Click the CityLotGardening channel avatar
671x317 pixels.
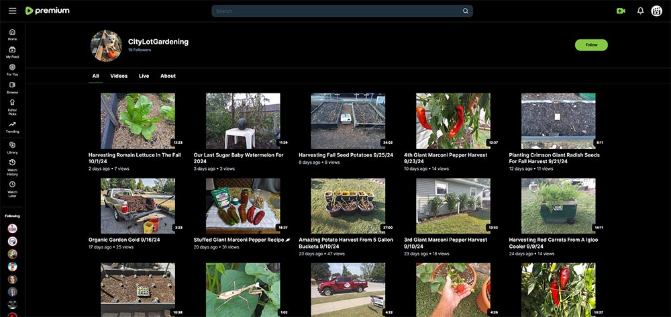pos(106,46)
